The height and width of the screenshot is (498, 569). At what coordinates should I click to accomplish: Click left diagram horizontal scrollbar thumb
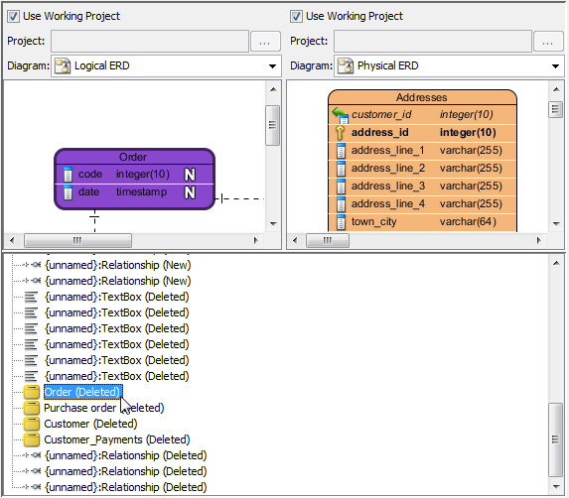(77, 240)
